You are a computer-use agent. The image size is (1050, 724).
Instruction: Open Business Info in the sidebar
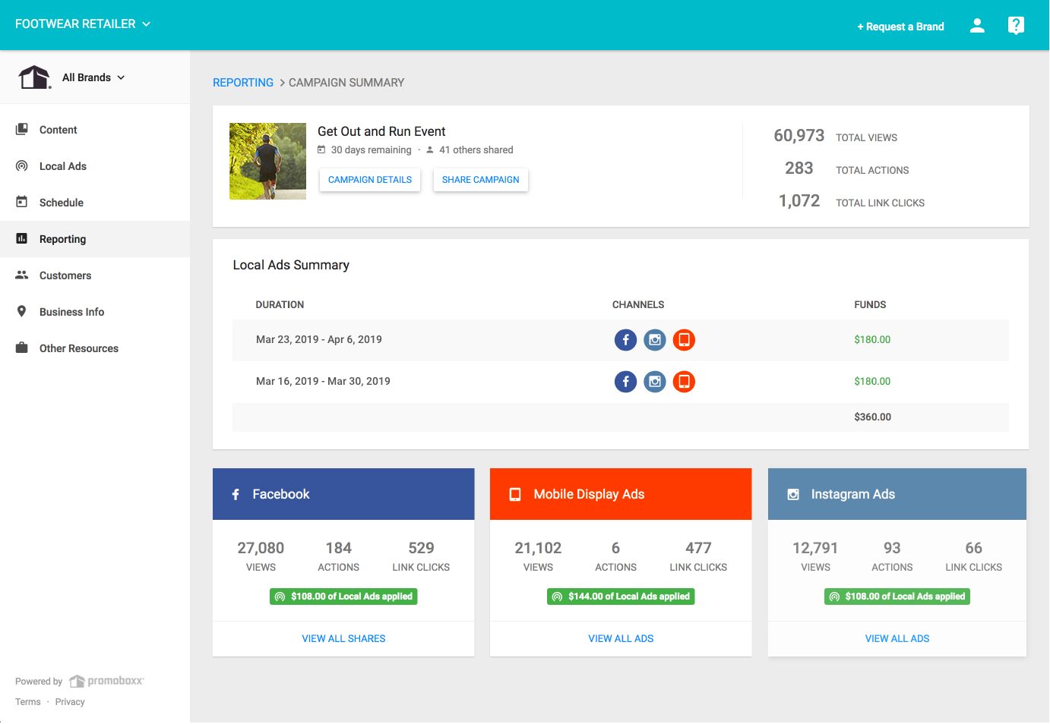pos(95,312)
